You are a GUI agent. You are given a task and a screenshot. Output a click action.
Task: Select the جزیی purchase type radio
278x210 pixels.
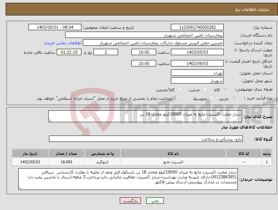(234, 98)
